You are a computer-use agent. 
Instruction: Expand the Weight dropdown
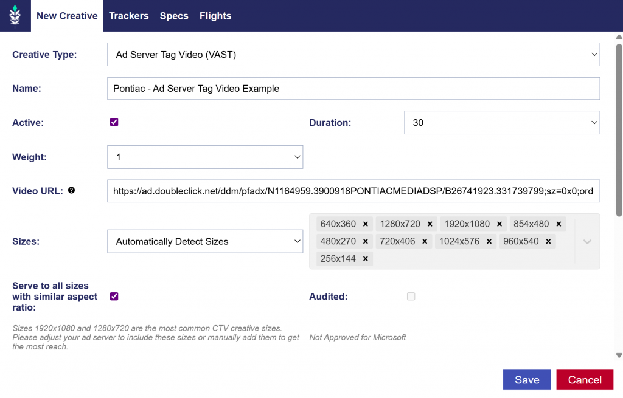205,157
